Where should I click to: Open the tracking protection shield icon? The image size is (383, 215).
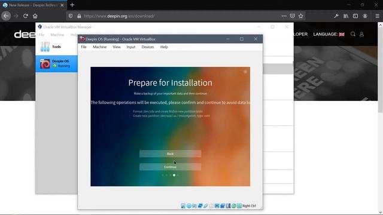(71, 16)
